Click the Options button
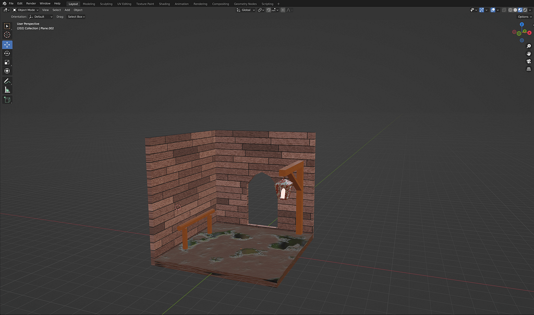This screenshot has width=534, height=315. click(524, 17)
